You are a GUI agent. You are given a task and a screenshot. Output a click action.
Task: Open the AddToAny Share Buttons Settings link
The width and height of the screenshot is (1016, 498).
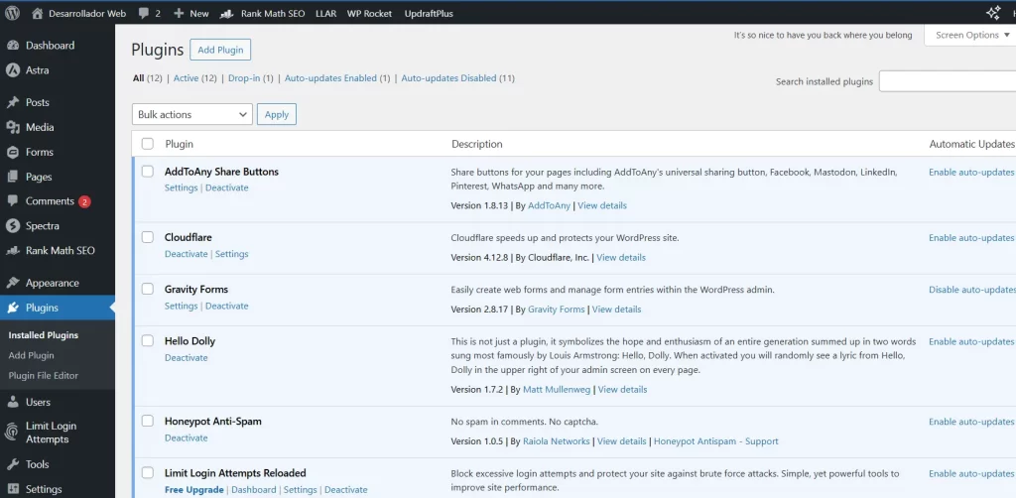pyautogui.click(x=181, y=187)
